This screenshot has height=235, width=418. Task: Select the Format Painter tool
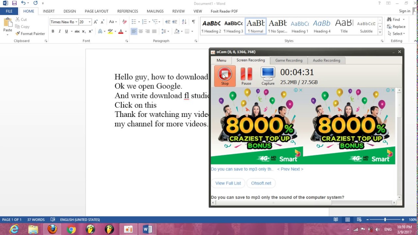pyautogui.click(x=30, y=34)
